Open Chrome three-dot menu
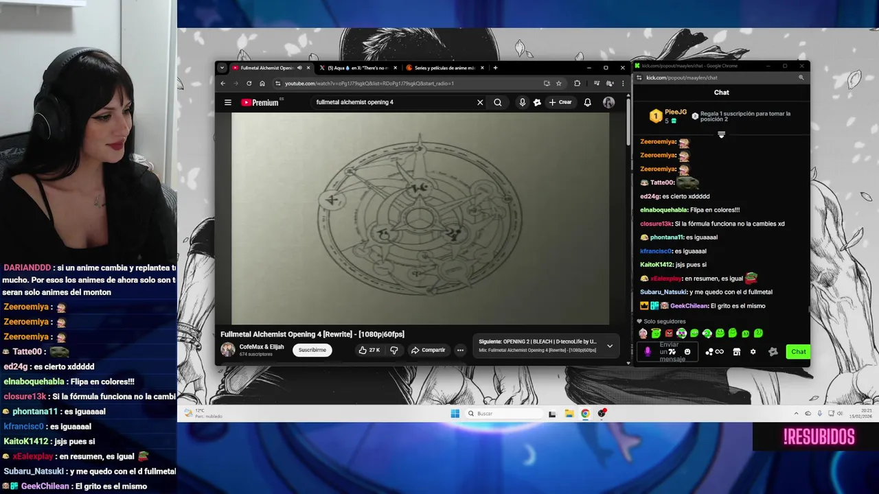The width and height of the screenshot is (879, 494). point(622,84)
